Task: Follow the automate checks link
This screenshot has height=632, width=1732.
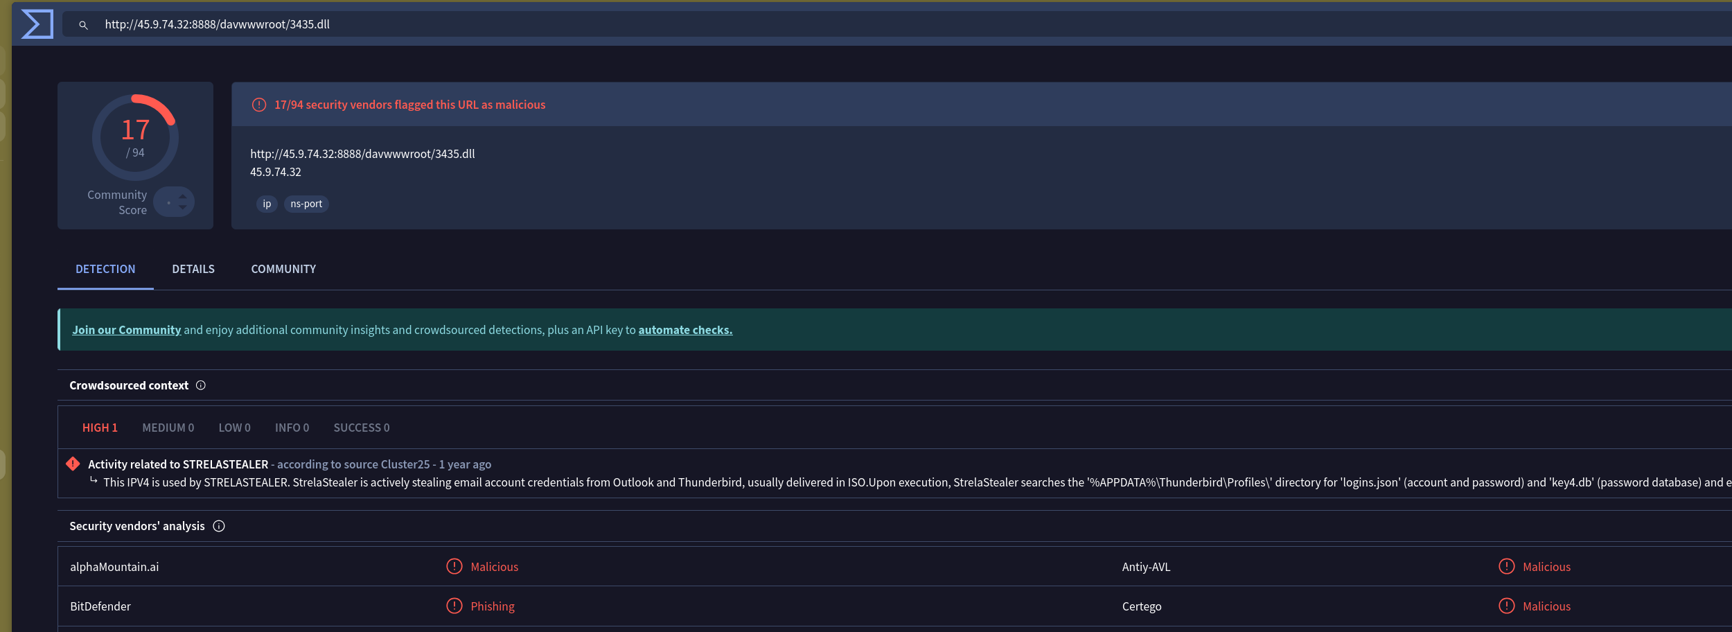Action: click(x=685, y=330)
